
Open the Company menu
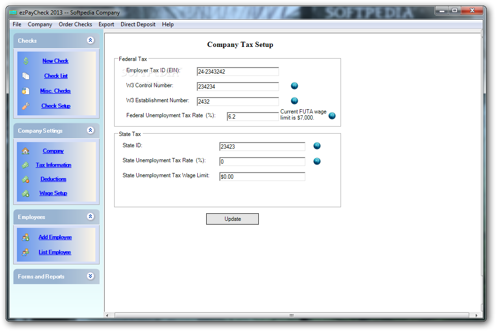pyautogui.click(x=40, y=24)
